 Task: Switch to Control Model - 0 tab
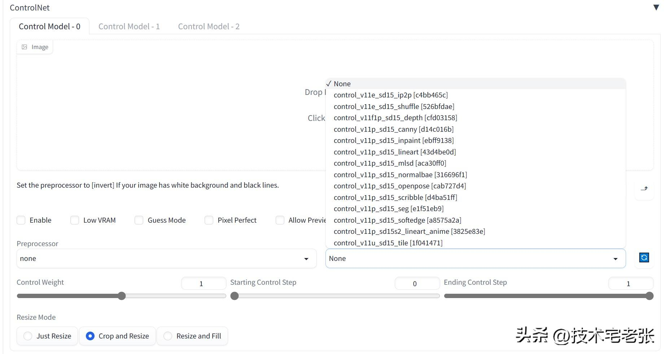coord(49,26)
